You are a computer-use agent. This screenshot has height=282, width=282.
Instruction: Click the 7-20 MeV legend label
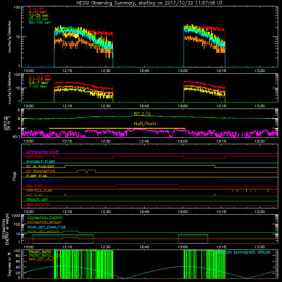pyautogui.click(x=38, y=86)
